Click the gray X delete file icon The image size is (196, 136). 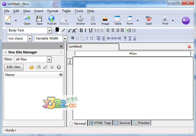tap(52, 67)
